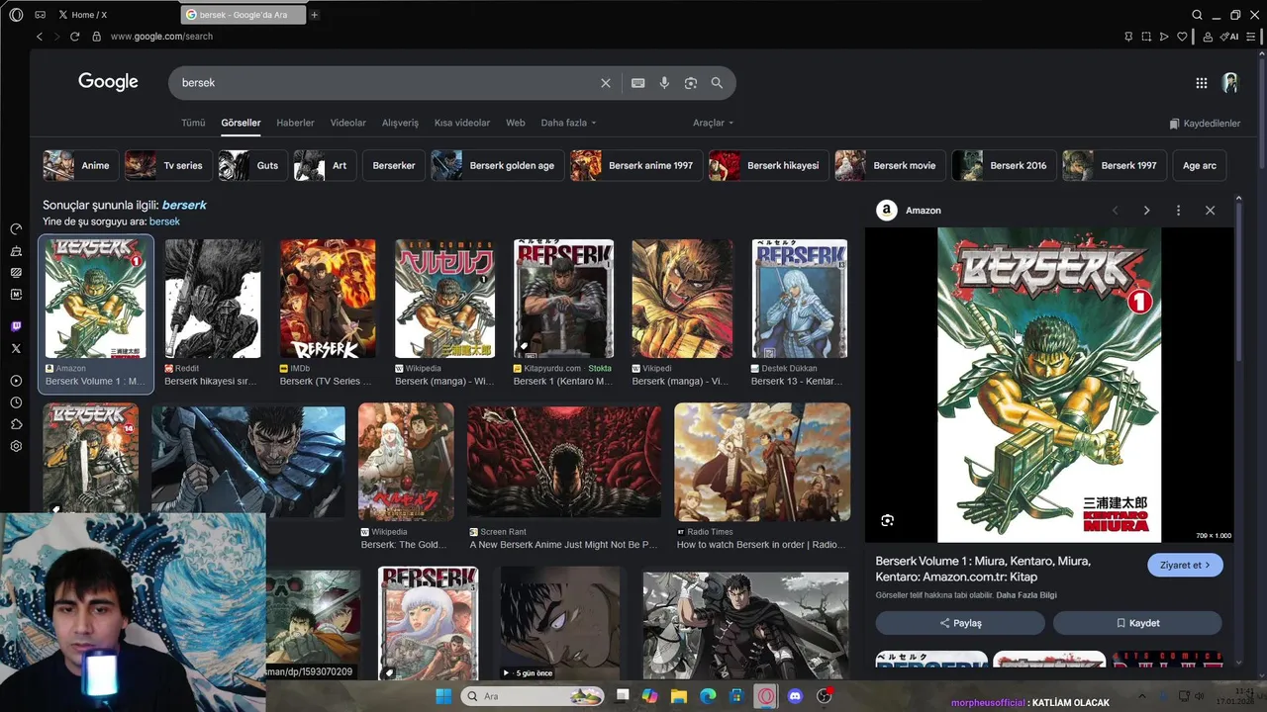Switch to the Tümü results tab
Image resolution: width=1267 pixels, height=712 pixels.
click(x=193, y=123)
